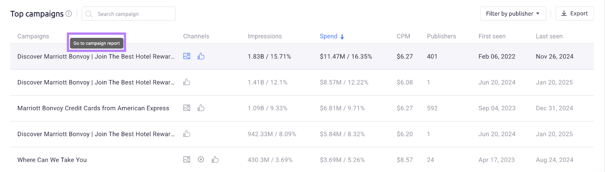Sort by the Impressions column header
The height and width of the screenshot is (172, 605).
pyautogui.click(x=265, y=36)
